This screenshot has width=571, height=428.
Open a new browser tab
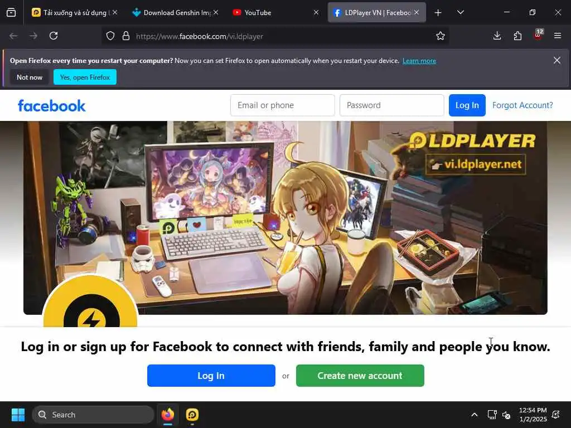click(438, 13)
